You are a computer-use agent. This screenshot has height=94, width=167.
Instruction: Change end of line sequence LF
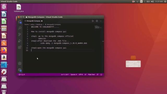pos(85,74)
